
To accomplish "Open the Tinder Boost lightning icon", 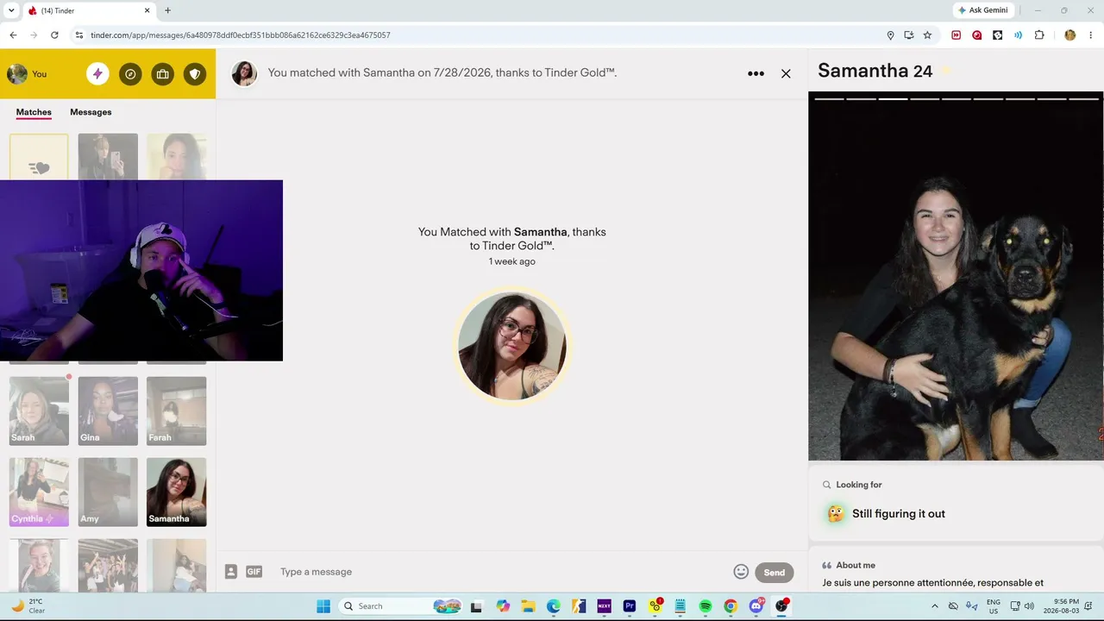I will [97, 74].
